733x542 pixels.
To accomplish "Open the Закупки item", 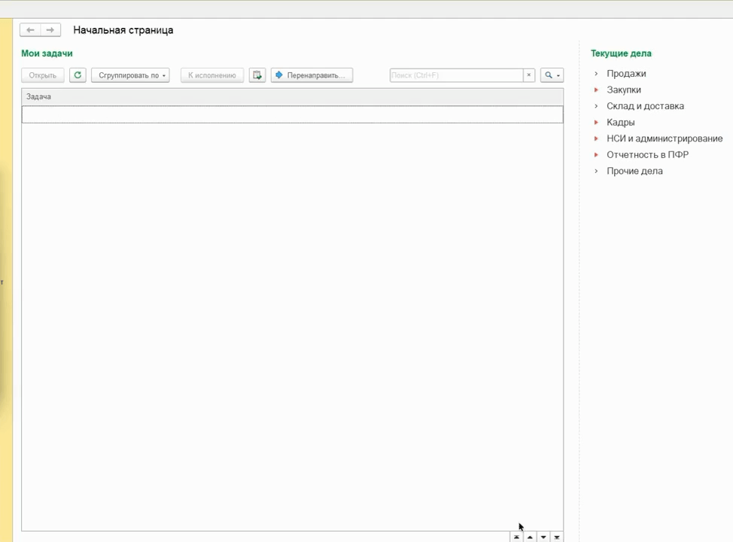I will pyautogui.click(x=624, y=90).
